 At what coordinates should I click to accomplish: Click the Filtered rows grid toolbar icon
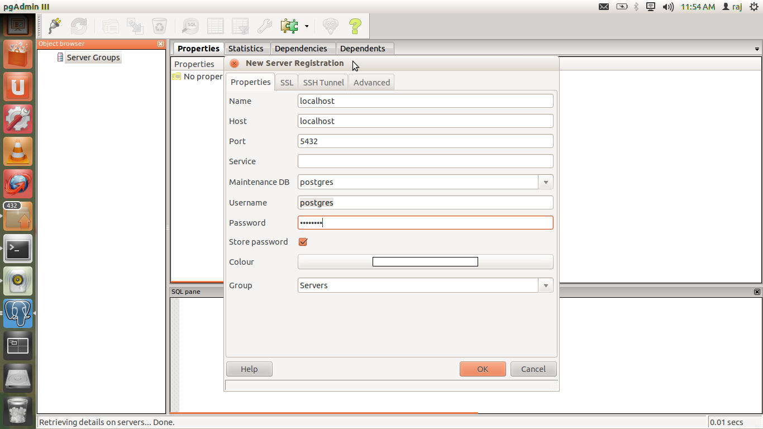pyautogui.click(x=240, y=26)
